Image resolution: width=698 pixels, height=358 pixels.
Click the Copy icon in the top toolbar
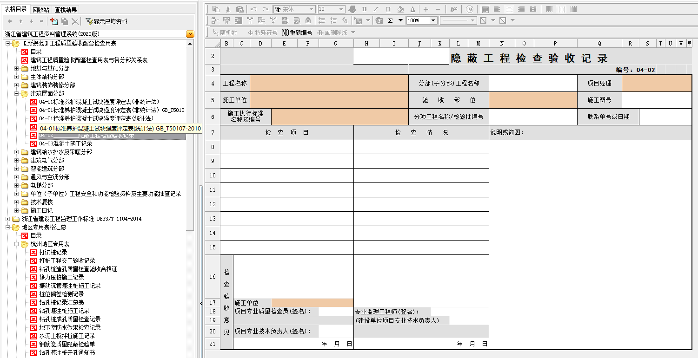[x=216, y=9]
